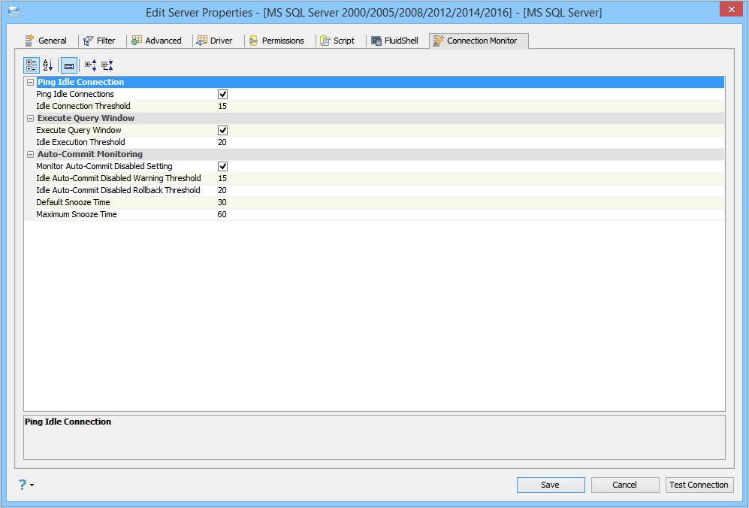This screenshot has width=749, height=508.
Task: Edit the Idle Connection Threshold value 15
Action: [x=470, y=106]
